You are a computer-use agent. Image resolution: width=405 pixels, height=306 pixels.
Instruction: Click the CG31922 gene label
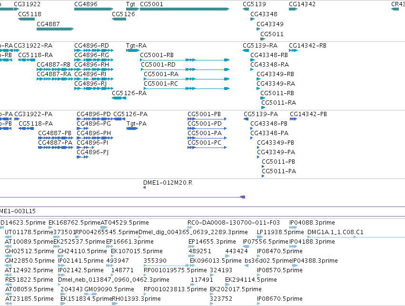coord(27,4)
